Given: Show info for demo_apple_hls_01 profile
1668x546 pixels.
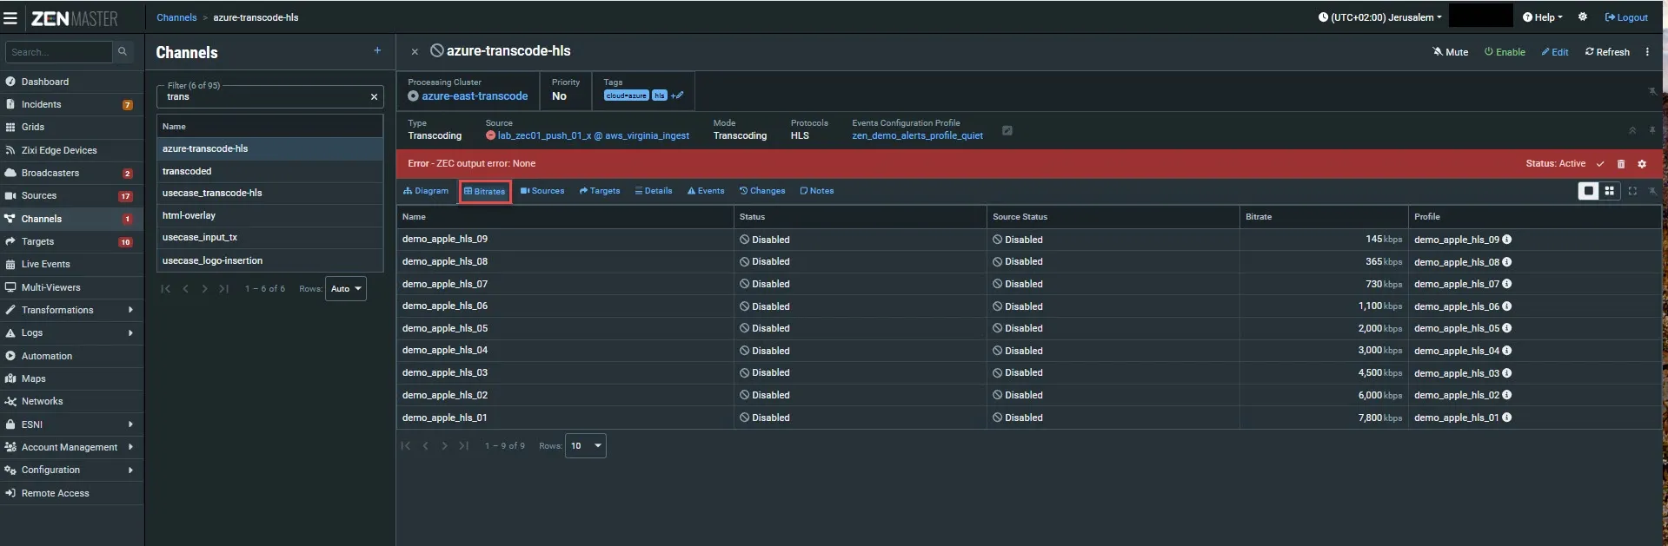Looking at the screenshot, I should point(1507,418).
